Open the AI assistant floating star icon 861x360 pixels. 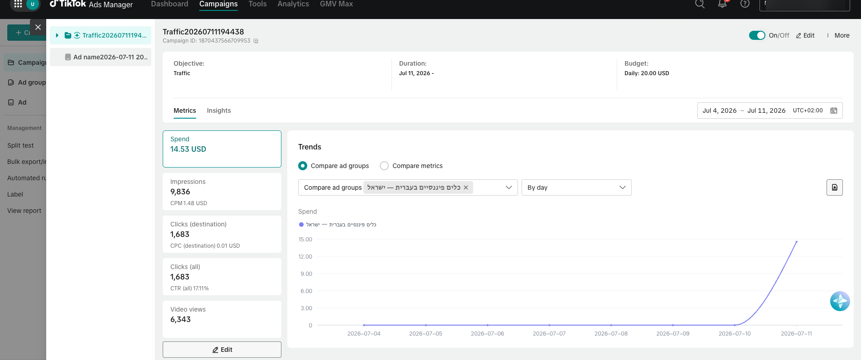click(x=840, y=301)
